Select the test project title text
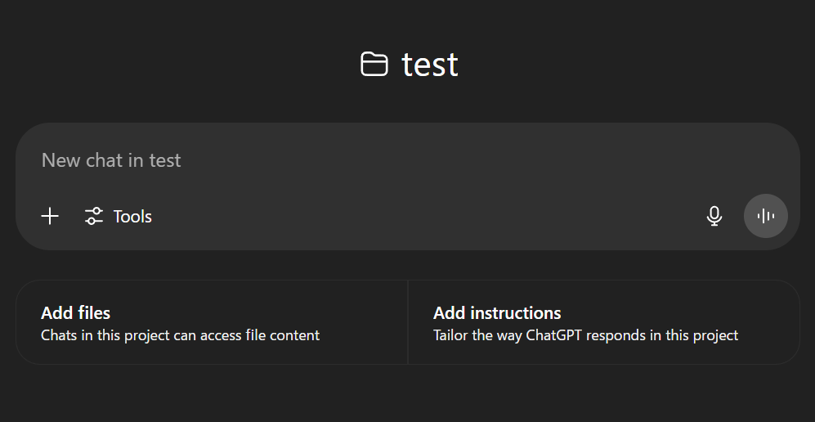Screen dimensions: 815x422 coord(430,65)
